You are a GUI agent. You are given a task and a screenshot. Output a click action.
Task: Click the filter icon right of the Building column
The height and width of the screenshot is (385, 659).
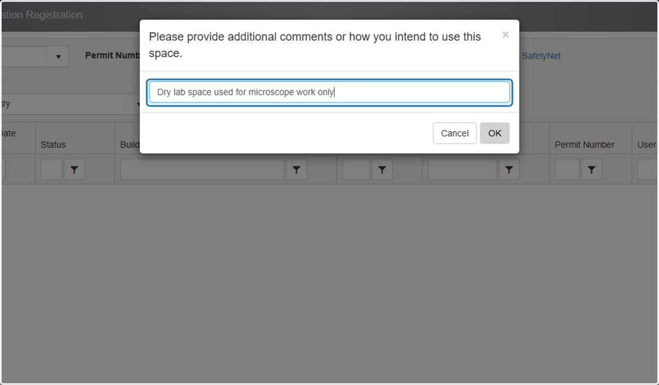point(382,170)
